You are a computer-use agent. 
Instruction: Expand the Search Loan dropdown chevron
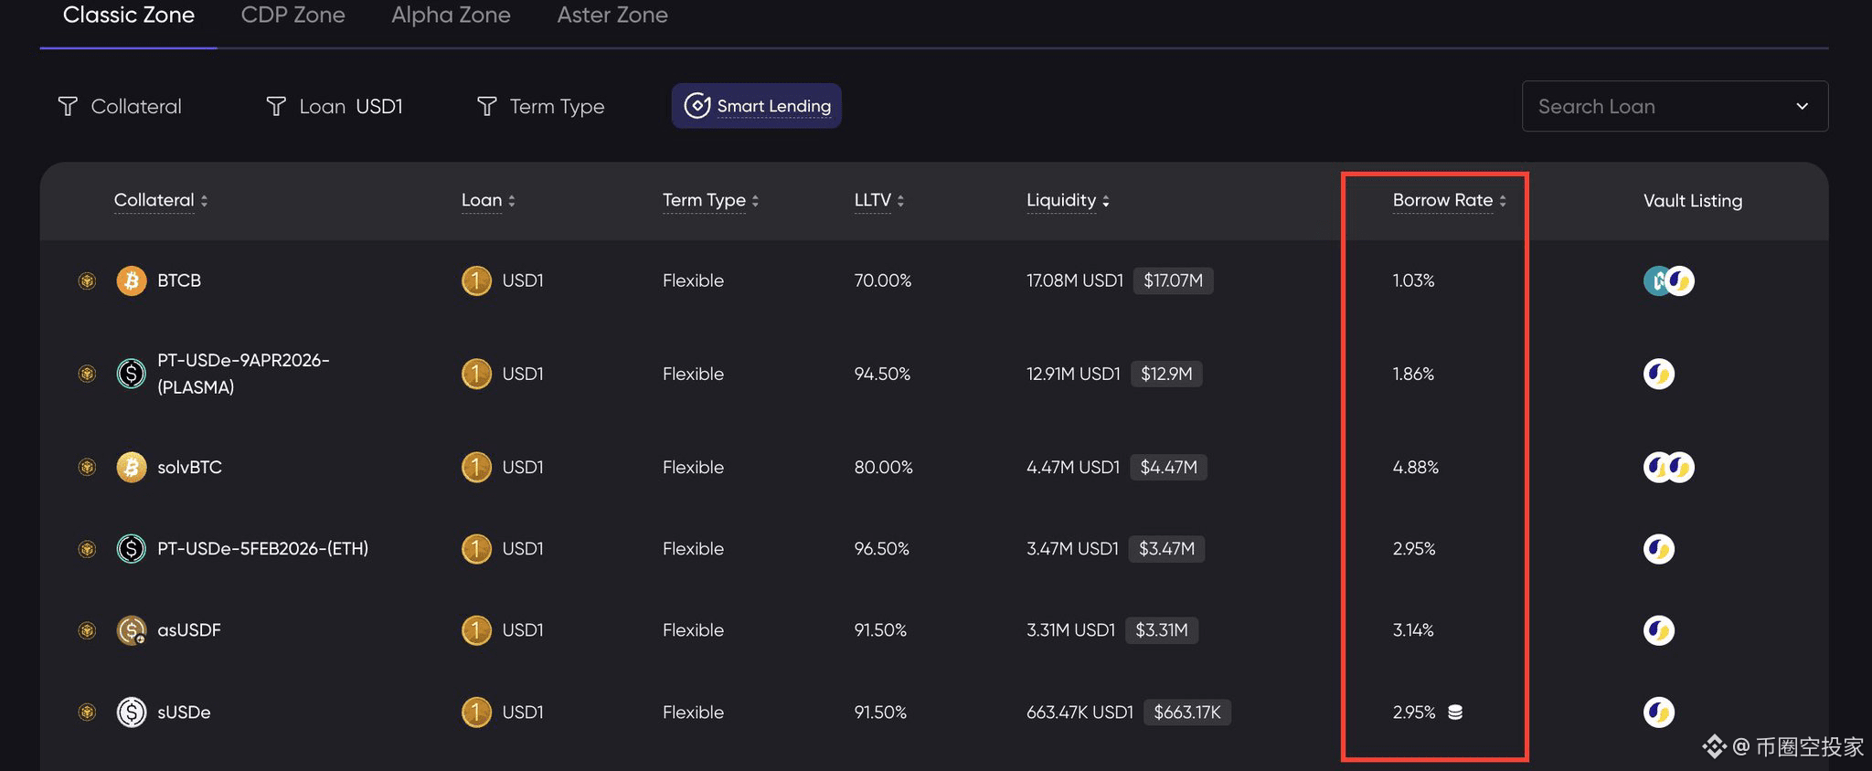click(x=1802, y=106)
